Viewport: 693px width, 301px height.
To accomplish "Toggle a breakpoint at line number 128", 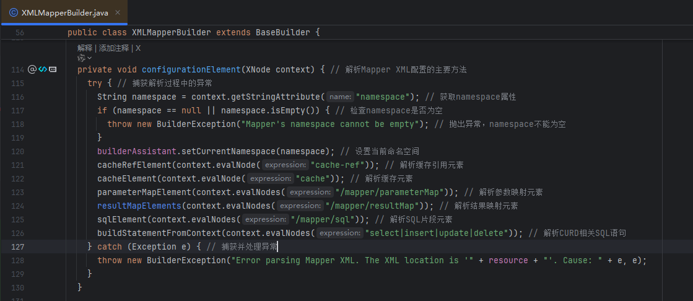I will click(17, 260).
